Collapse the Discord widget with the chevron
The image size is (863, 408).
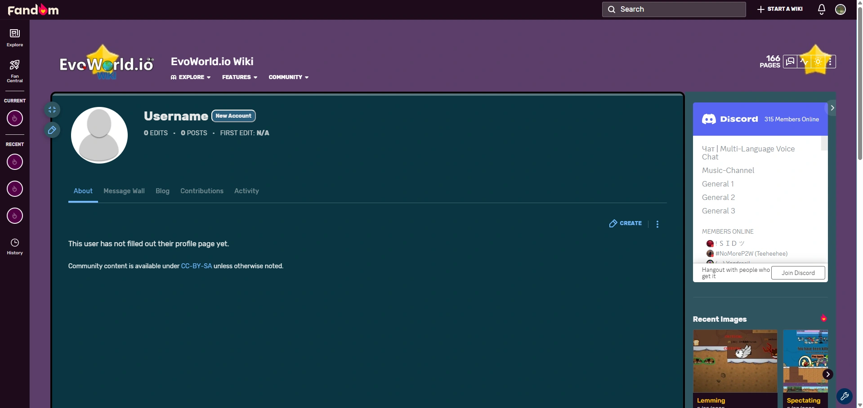pyautogui.click(x=833, y=108)
